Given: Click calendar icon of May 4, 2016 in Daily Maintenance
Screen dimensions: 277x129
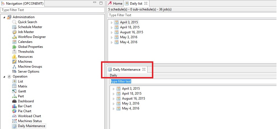Looking at the screenshot, I should 118,108.
